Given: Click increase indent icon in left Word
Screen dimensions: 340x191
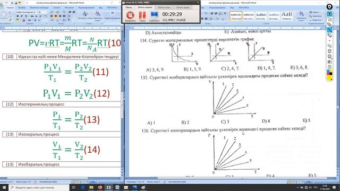Looking at the screenshot, I should [74, 12].
